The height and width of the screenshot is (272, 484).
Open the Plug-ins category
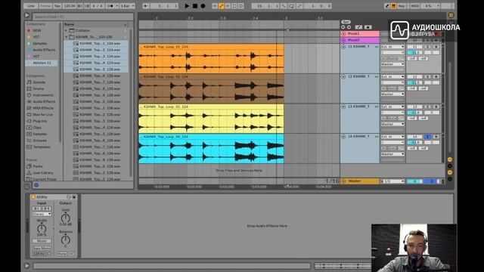click(40, 121)
